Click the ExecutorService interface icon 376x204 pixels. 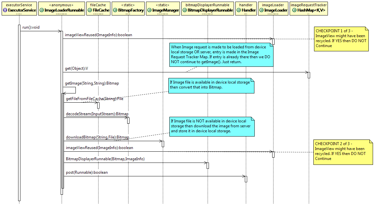(5, 11)
